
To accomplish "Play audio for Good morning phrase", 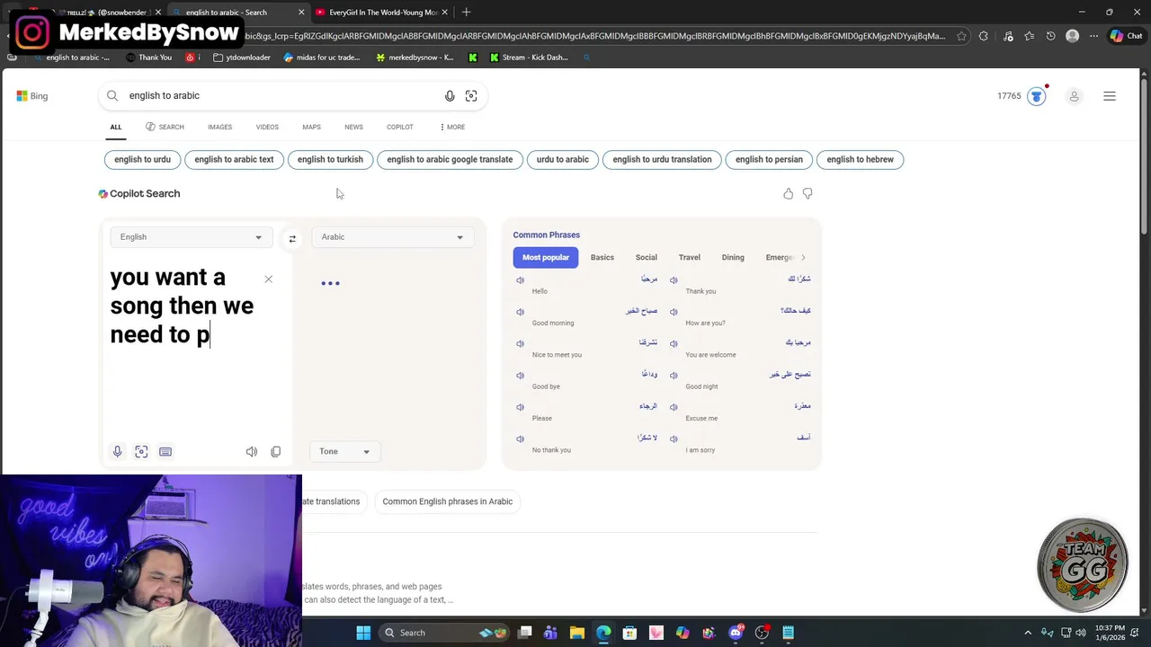I will coord(520,312).
